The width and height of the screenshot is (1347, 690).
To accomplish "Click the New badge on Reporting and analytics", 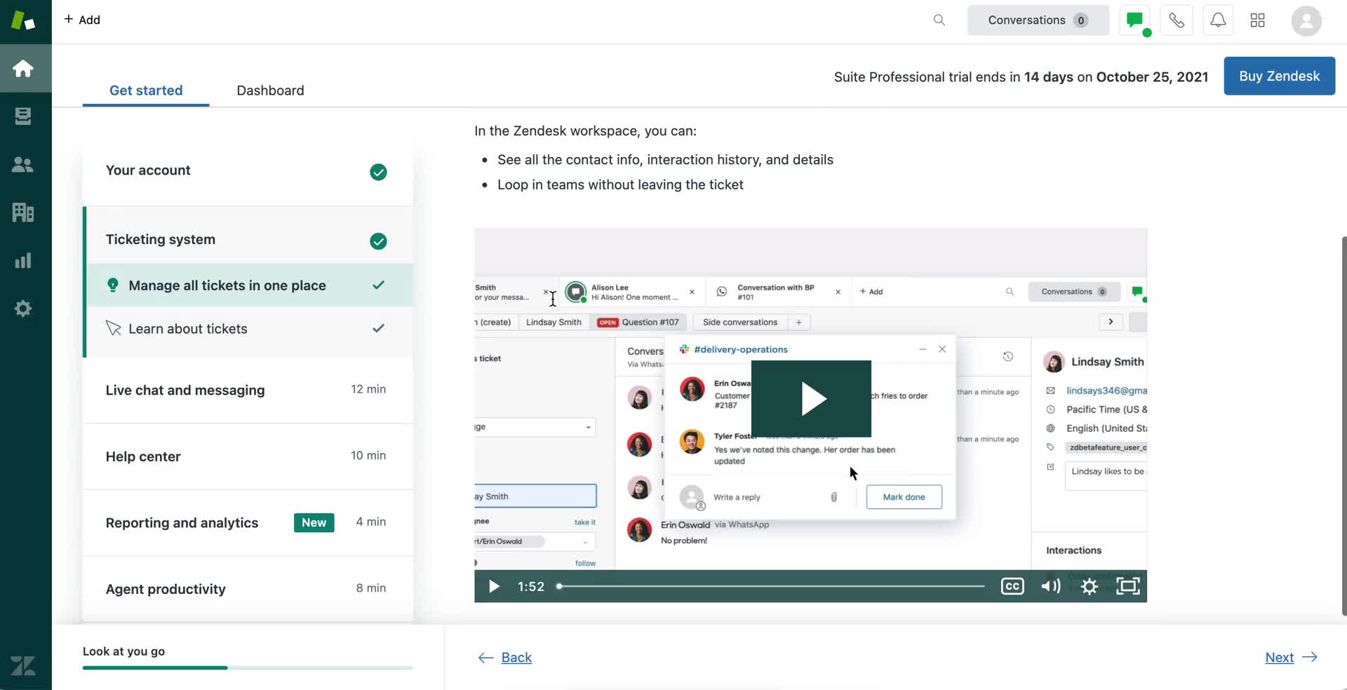I will tap(314, 522).
